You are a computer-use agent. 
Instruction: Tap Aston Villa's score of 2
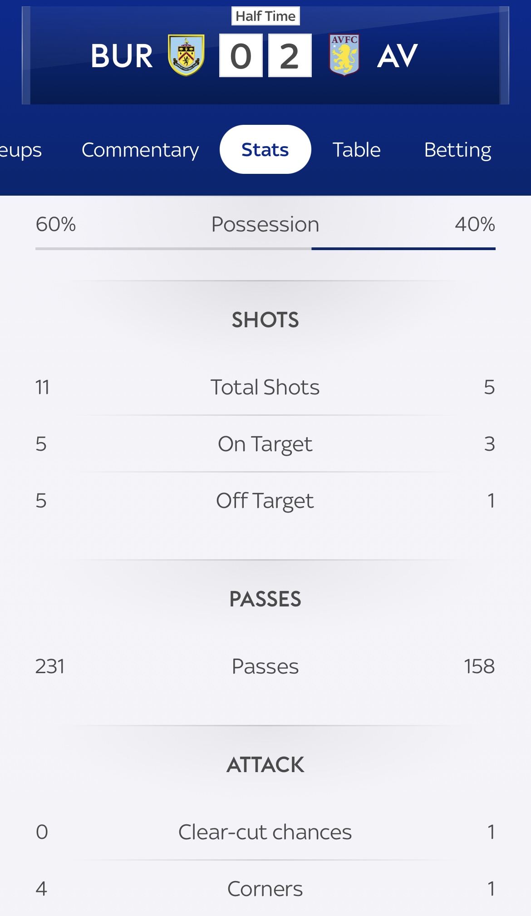click(290, 56)
